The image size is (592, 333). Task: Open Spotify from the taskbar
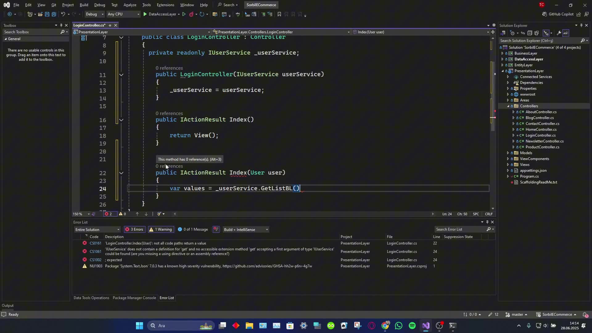click(x=412, y=326)
